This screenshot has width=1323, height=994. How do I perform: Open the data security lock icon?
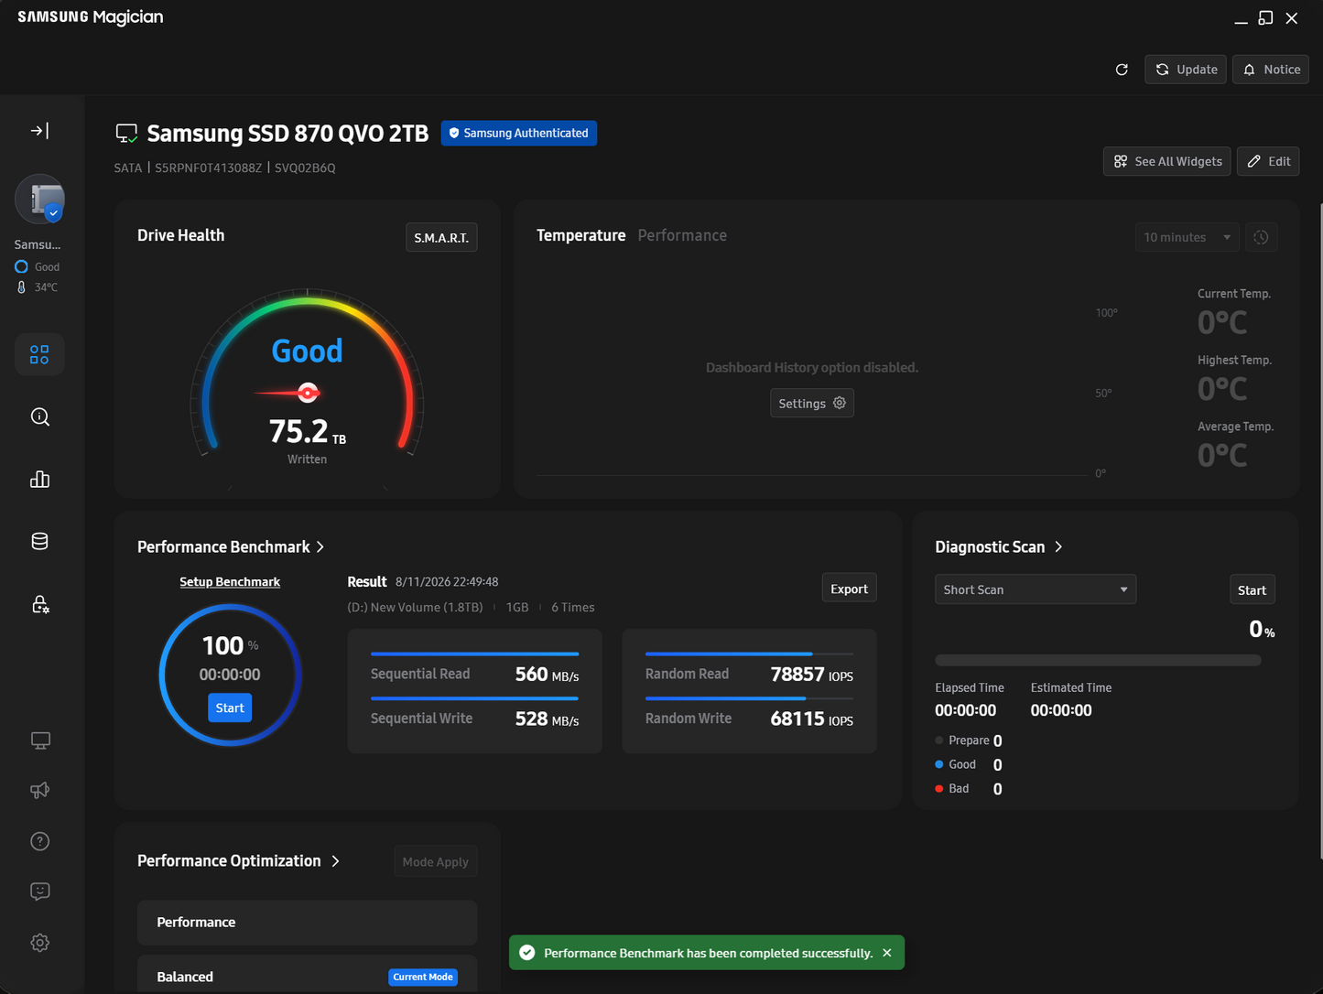39,604
